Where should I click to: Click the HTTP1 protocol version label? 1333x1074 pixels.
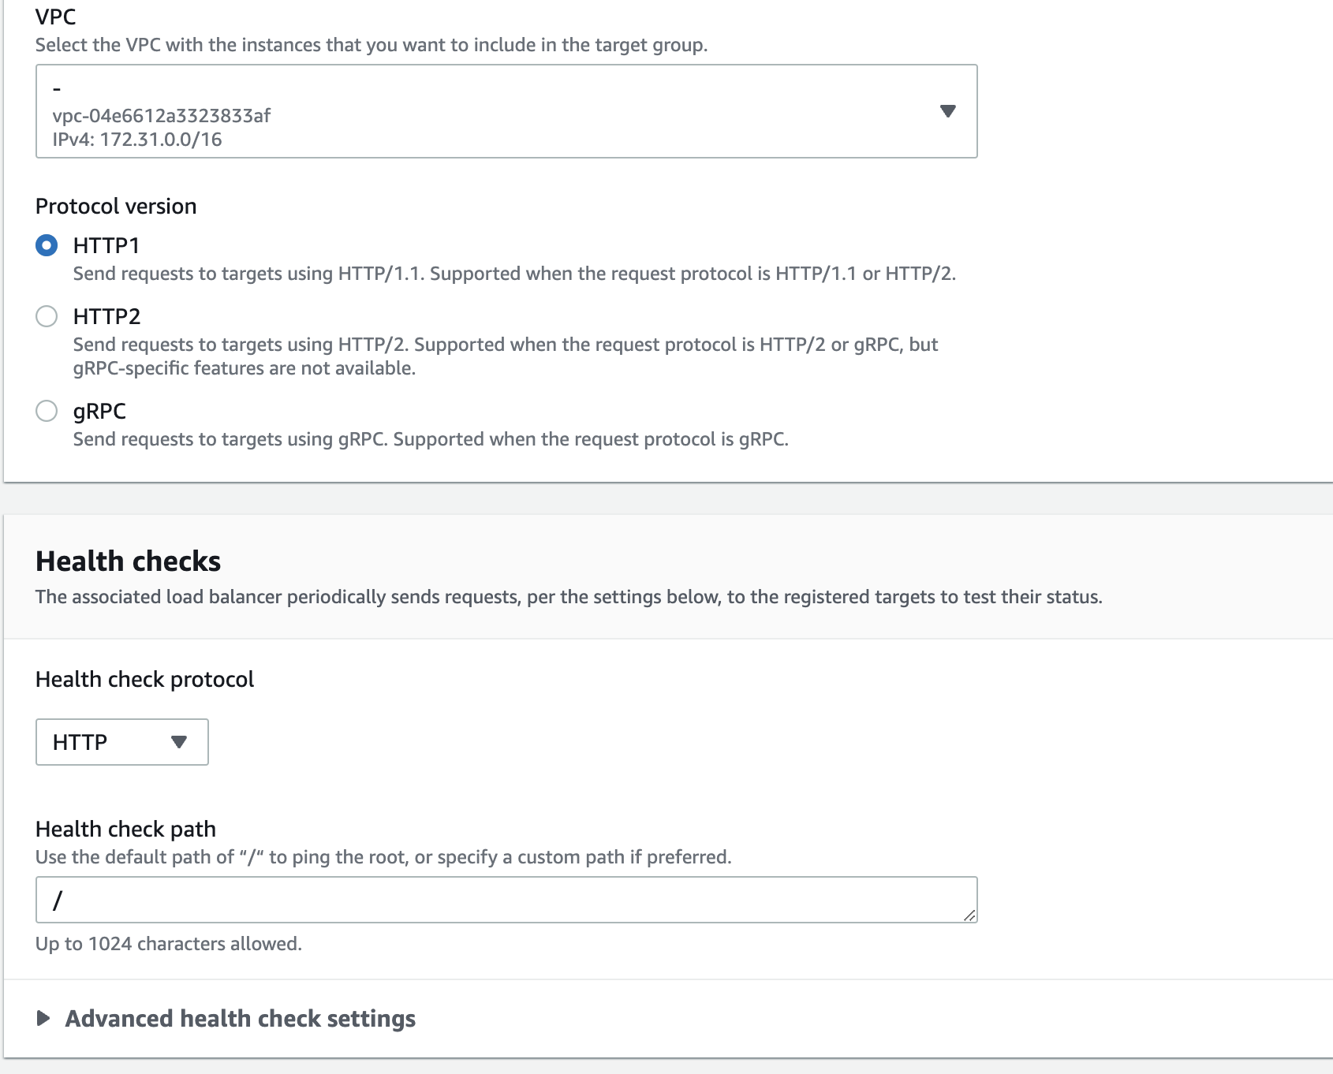[106, 246]
